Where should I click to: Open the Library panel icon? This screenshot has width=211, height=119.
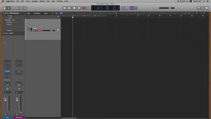(4, 8)
